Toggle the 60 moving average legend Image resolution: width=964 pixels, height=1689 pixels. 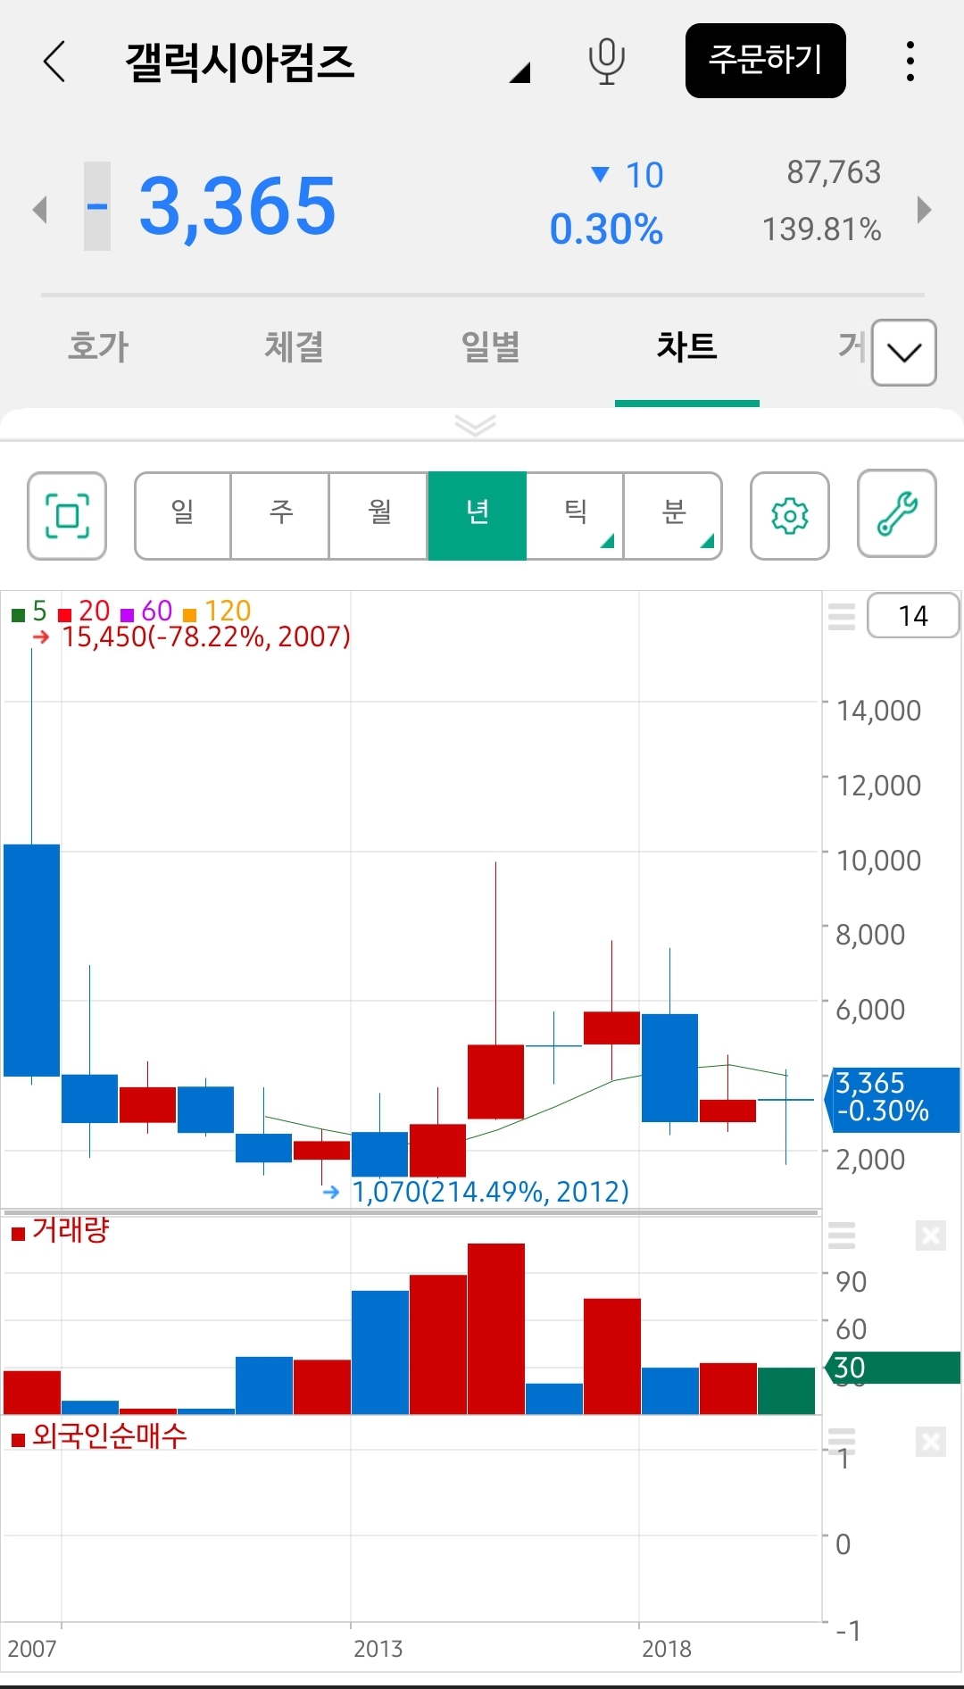tap(146, 612)
